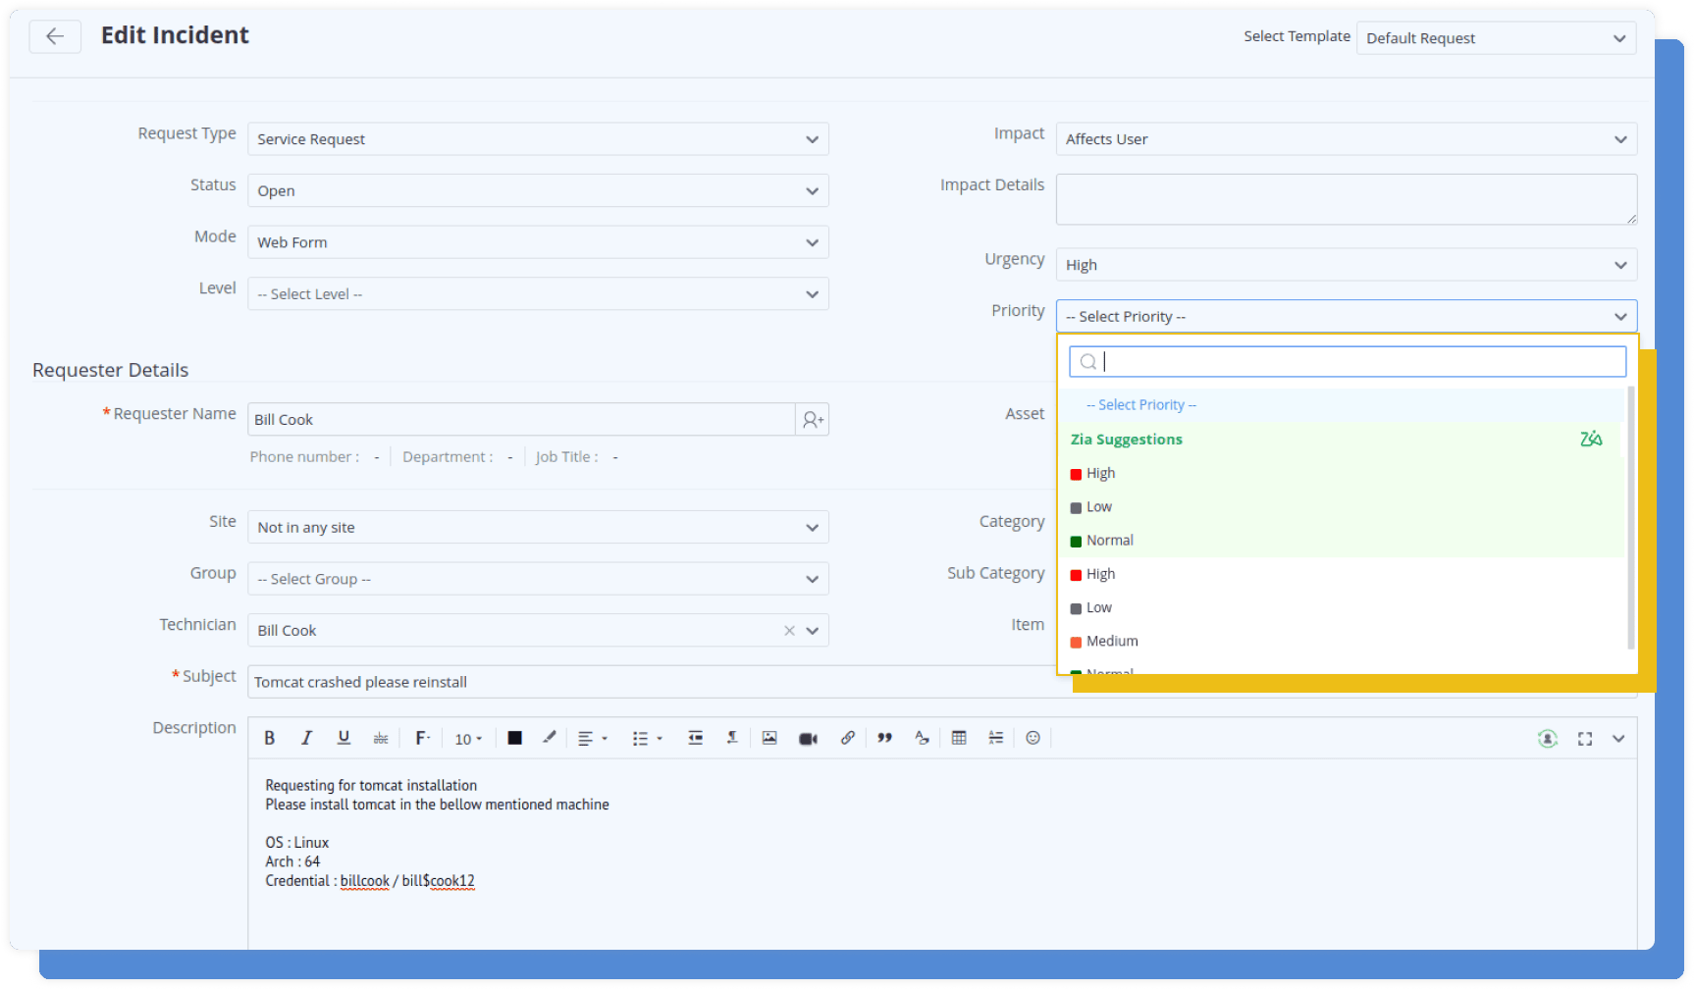
Task: Expand the editor to fullscreen
Action: coord(1584,739)
